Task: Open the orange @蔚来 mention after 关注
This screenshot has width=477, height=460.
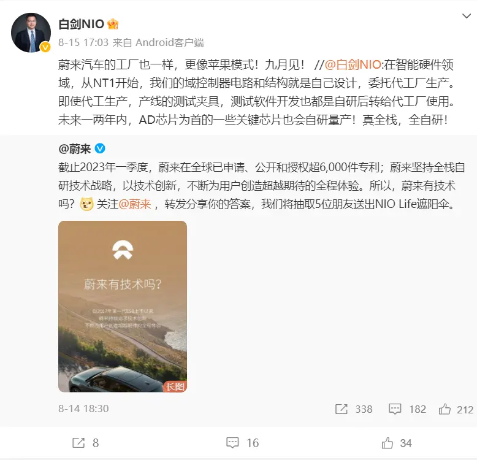Action: click(x=134, y=204)
